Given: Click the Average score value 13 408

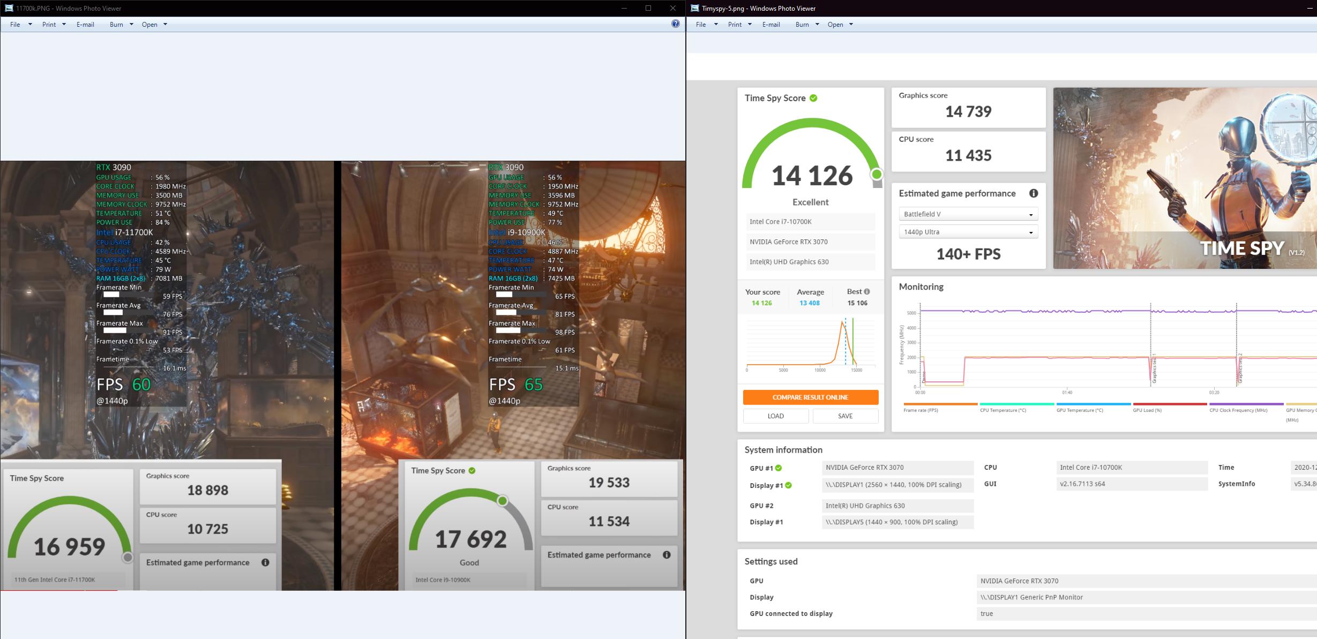Looking at the screenshot, I should pos(810,303).
